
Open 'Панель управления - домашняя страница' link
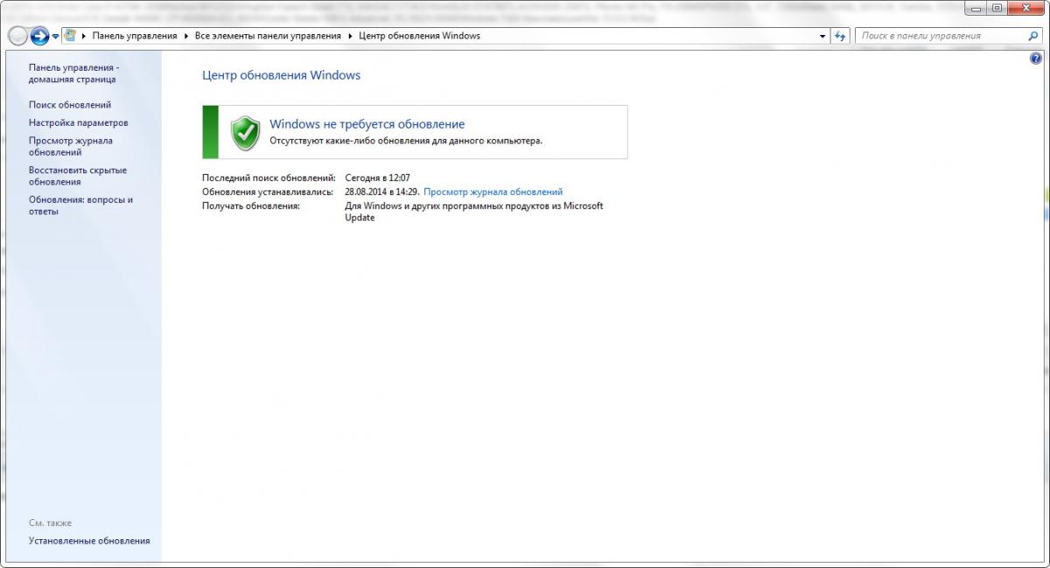72,73
